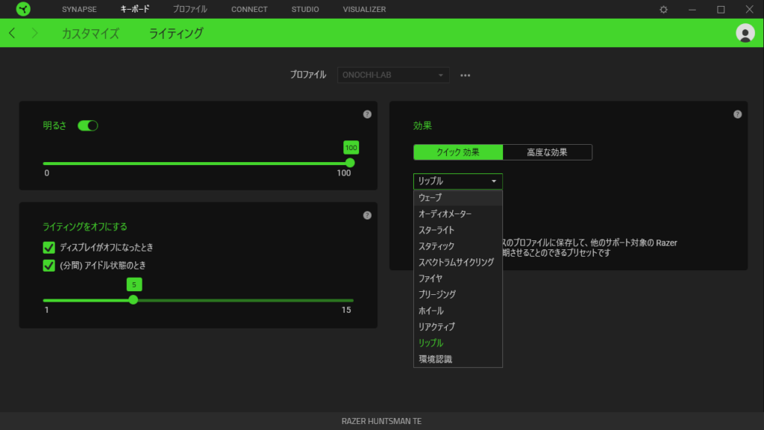
Task: Open the SYNAPSE top tab
Action: pos(79,9)
